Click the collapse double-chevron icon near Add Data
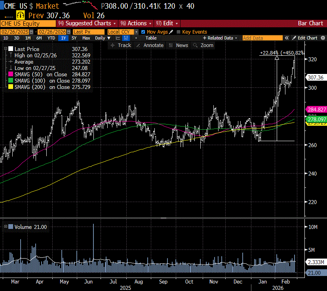 click(287, 38)
